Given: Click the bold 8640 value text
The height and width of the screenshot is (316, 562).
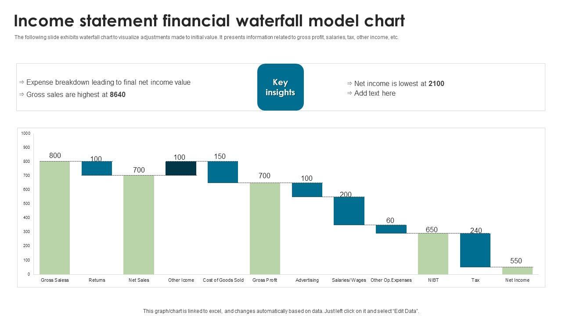Looking at the screenshot, I should click(118, 94).
